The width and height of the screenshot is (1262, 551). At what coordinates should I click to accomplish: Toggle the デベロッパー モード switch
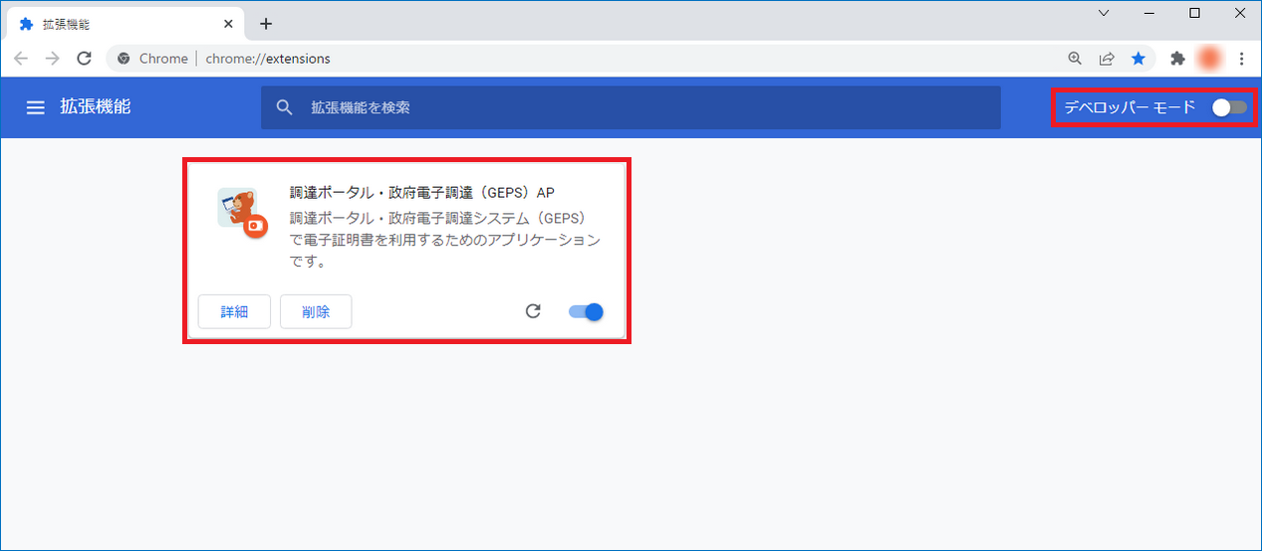tap(1229, 107)
